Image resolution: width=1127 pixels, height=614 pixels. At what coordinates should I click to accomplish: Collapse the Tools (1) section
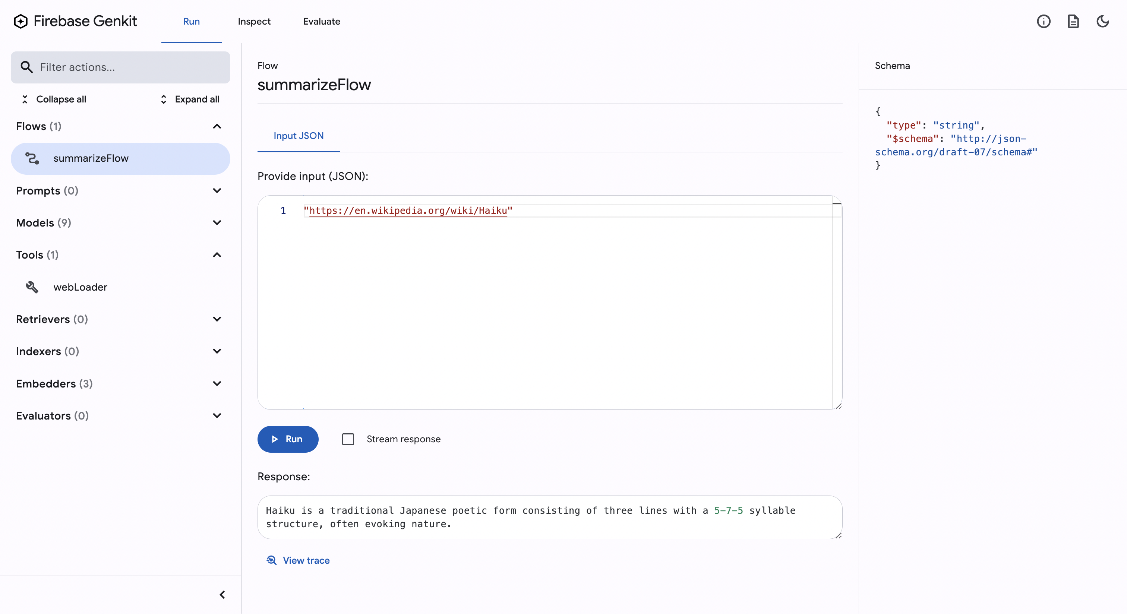click(217, 255)
